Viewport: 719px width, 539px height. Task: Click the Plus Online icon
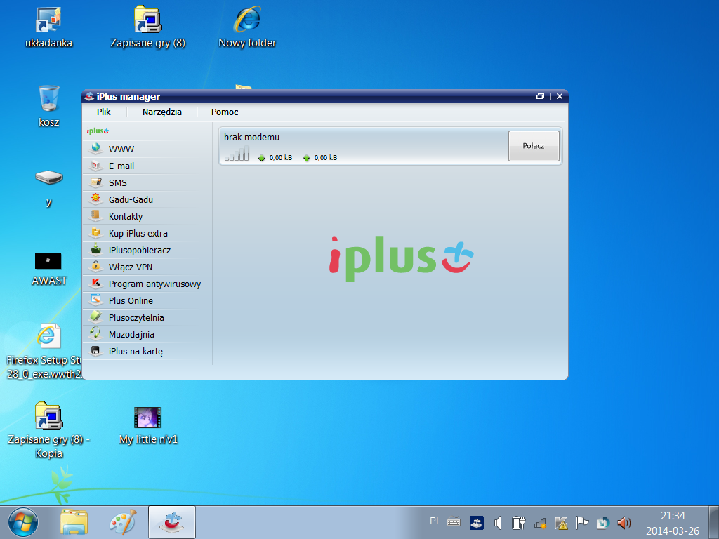[95, 300]
